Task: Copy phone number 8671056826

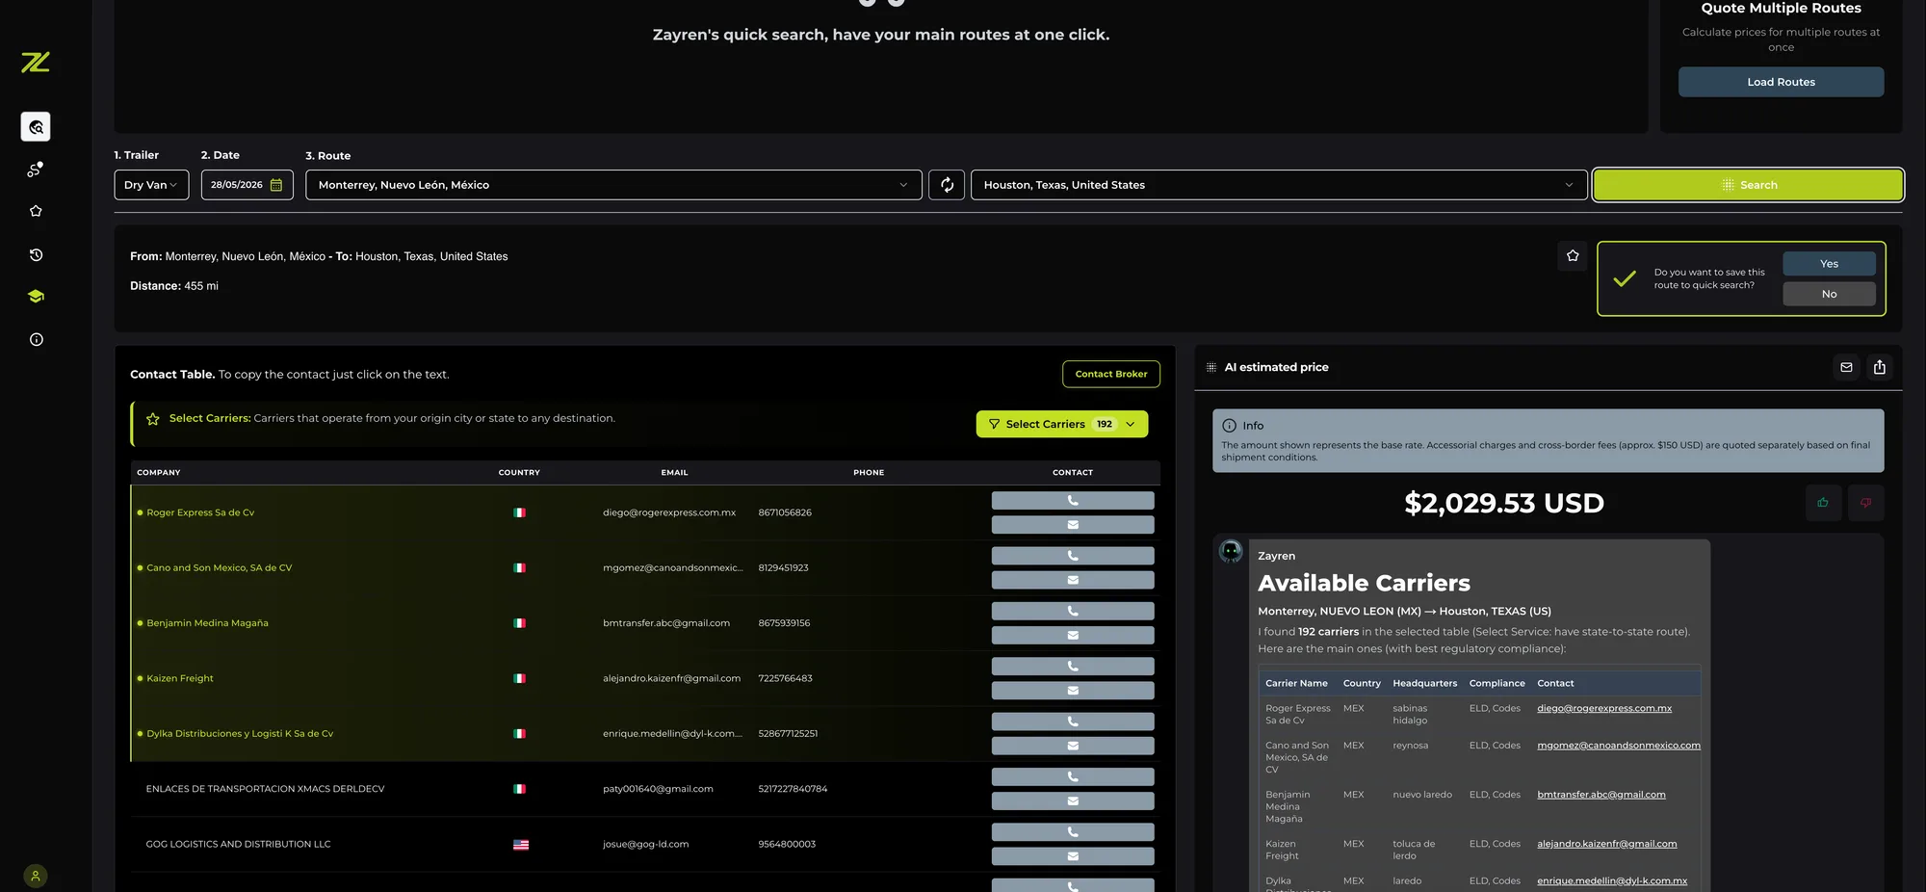Action: pyautogui.click(x=785, y=512)
